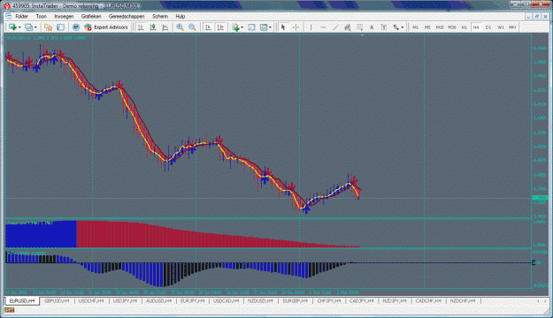The height and width of the screenshot is (318, 553).
Task: Open the Hulp menu
Action: pyautogui.click(x=180, y=16)
